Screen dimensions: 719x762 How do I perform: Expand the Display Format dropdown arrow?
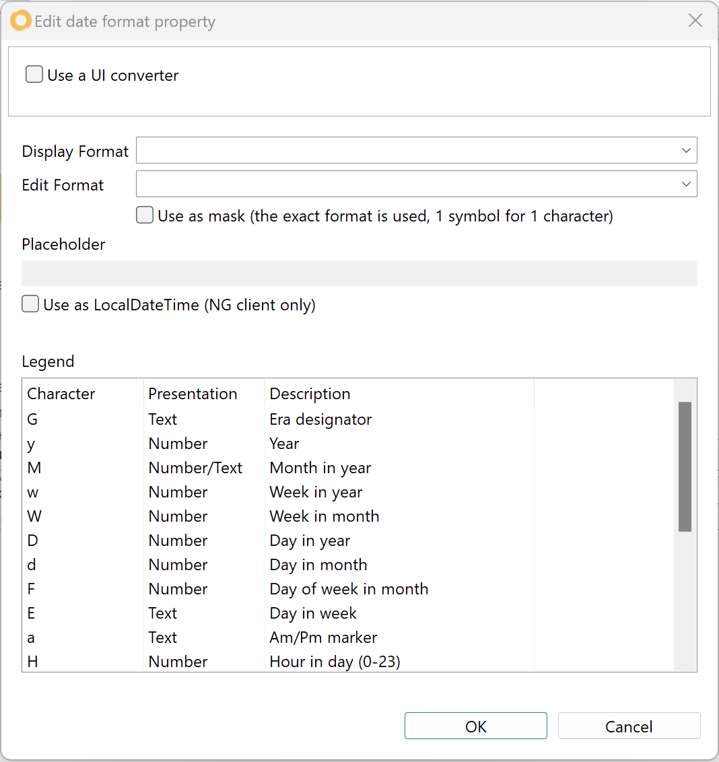[685, 151]
